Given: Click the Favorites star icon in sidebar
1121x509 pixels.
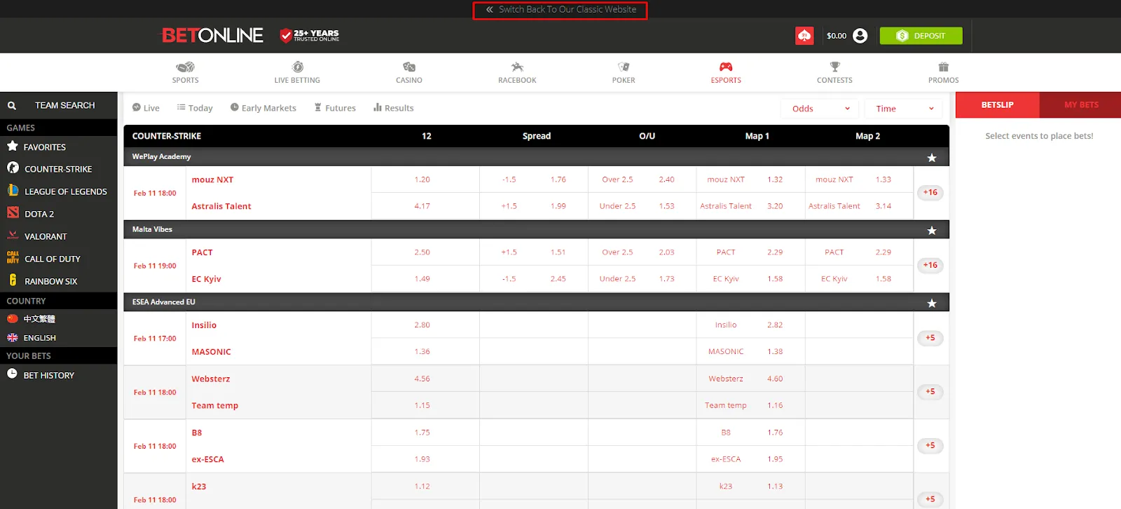Looking at the screenshot, I should [13, 146].
